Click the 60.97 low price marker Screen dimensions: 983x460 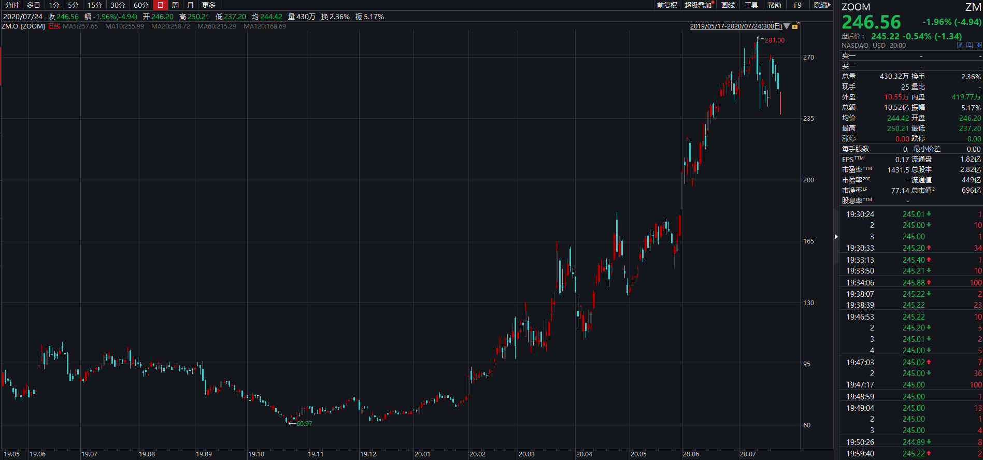point(304,424)
